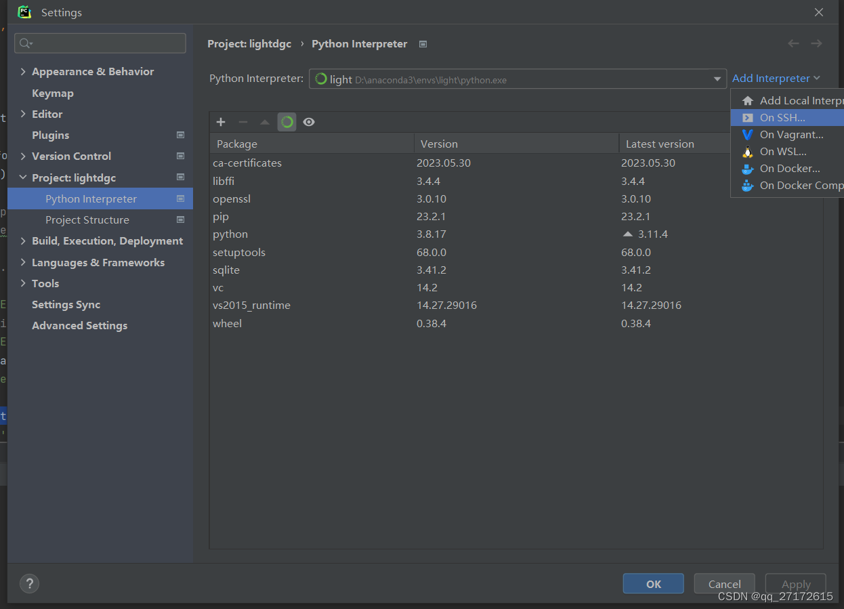844x609 pixels.
Task: Click the install package plus icon
Action: click(x=221, y=122)
